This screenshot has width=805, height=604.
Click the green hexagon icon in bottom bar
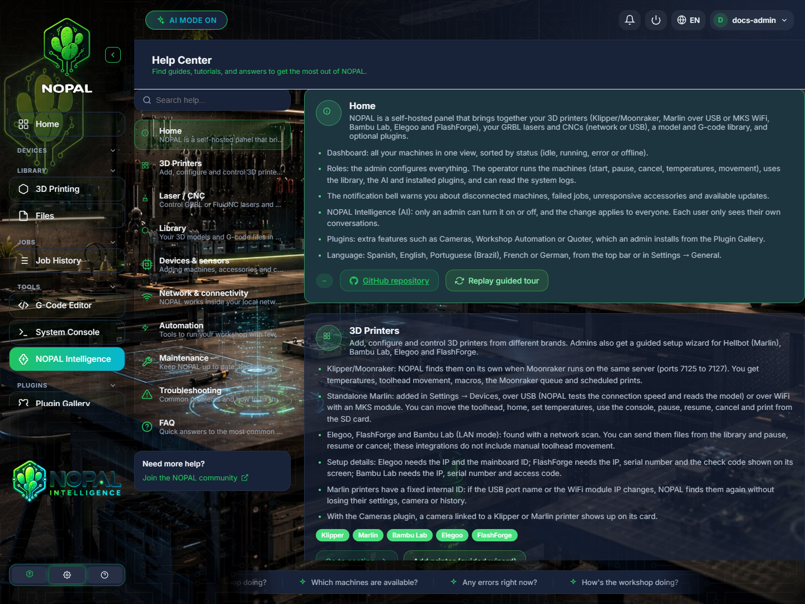coord(30,574)
